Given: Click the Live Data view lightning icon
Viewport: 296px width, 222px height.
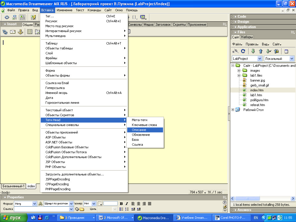Looking at the screenshot, I should click(x=34, y=17).
